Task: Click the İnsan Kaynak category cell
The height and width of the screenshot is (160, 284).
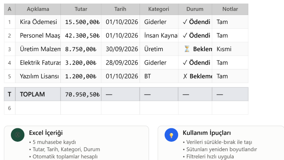Action: tap(159, 35)
